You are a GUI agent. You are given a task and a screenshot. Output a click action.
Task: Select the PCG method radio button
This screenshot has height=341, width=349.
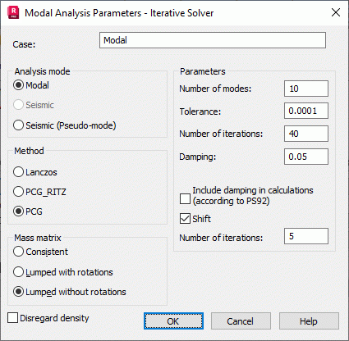[x=18, y=211]
